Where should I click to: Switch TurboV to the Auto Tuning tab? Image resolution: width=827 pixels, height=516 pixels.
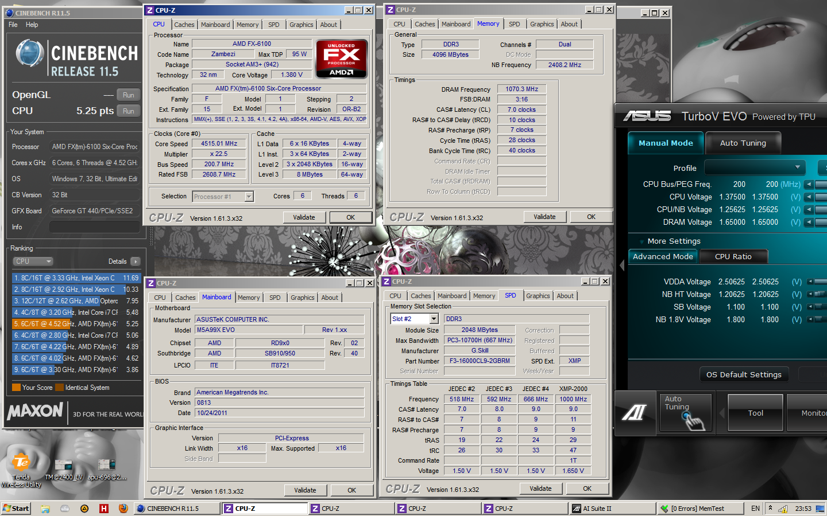tap(743, 143)
